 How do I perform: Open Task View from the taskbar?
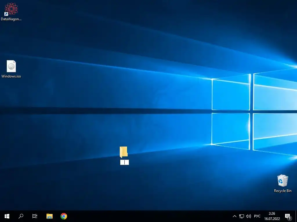point(35,216)
